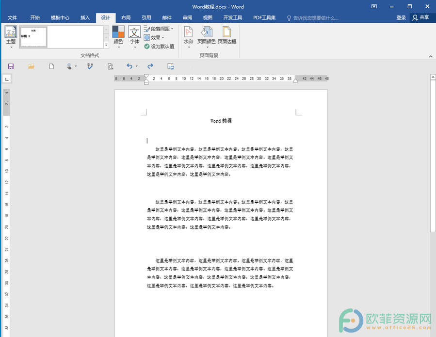Expand the Undo history dropdown
Viewport: 436px width, 337px height.
tap(137, 66)
